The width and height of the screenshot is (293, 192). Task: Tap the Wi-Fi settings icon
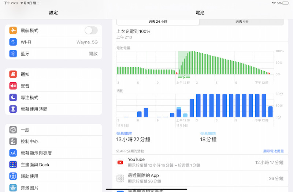click(13, 42)
